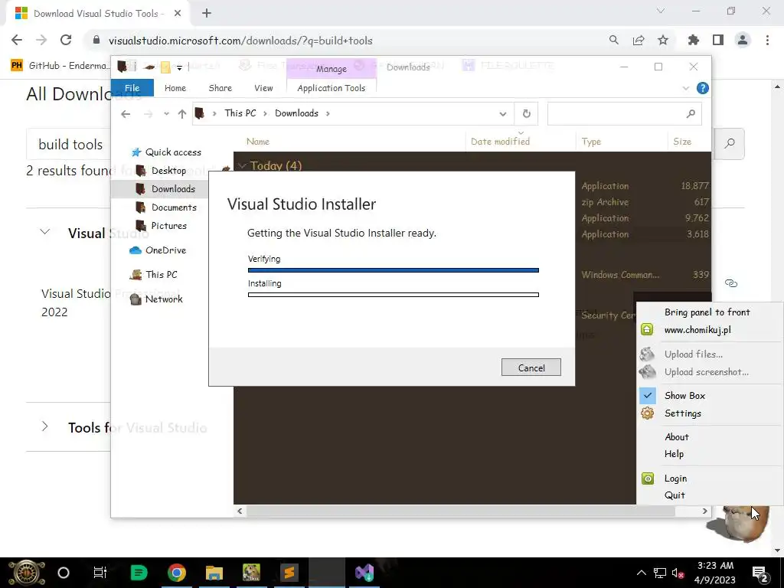The width and height of the screenshot is (784, 588).
Task: Open www.chomikuj.pl from the context menu
Action: [697, 329]
